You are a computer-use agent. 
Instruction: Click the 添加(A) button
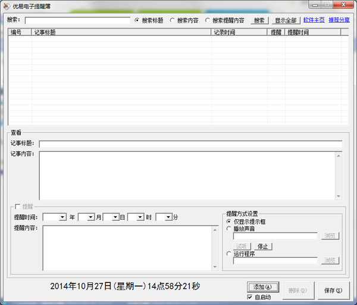pyautogui.click(x=263, y=287)
